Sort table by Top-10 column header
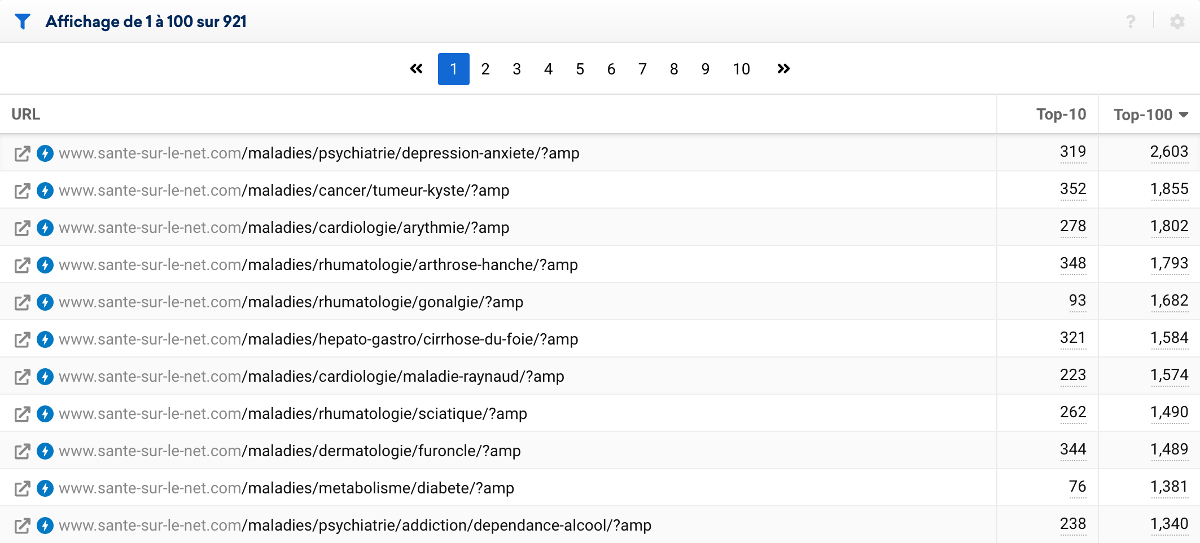Screen dimensions: 1200x543 1061,114
